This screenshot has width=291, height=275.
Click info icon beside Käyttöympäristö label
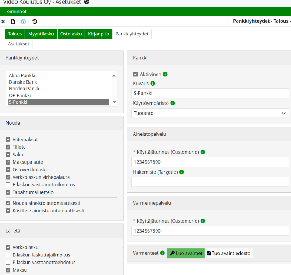point(173,103)
